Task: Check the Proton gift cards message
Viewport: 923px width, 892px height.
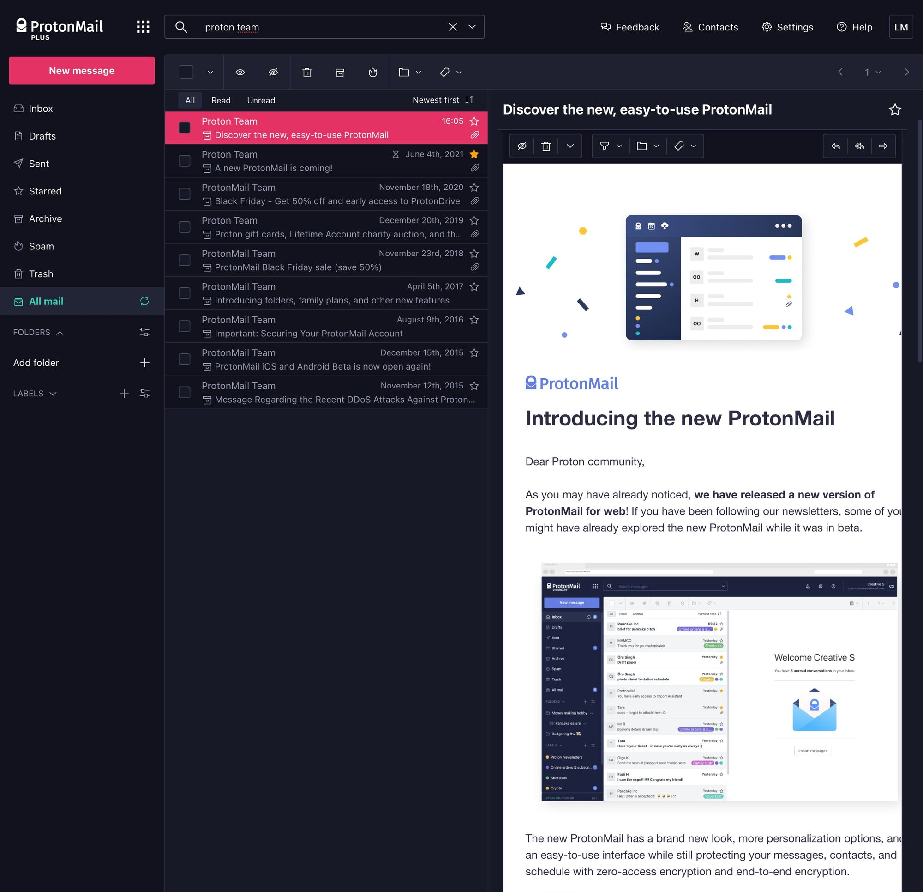Action: tap(185, 227)
